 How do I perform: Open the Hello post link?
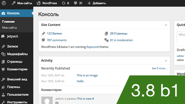(x=80, y=81)
